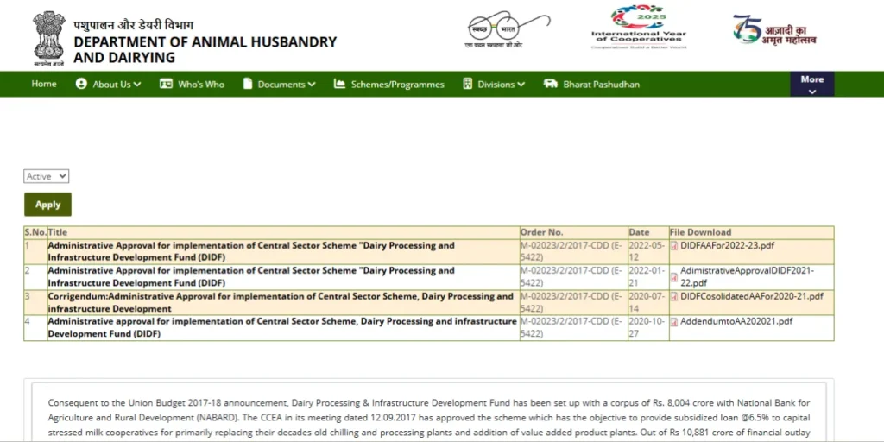This screenshot has height=442, width=884.
Task: Download DIDFCosolidatedAAFor2020-21.pdf
Action: click(752, 297)
